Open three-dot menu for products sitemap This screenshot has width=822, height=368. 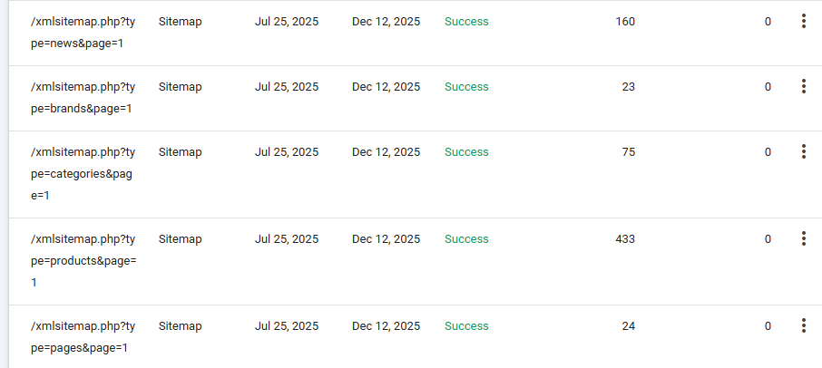tap(804, 239)
